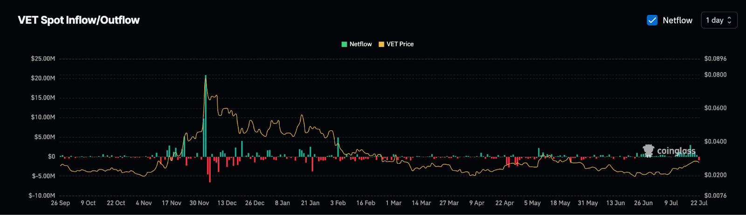
Task: Click the $20.00M left axis label
Action: tap(43, 78)
